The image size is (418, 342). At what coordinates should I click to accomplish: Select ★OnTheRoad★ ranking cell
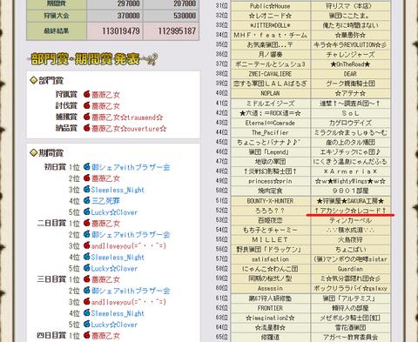click(x=350, y=64)
